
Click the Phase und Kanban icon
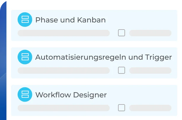click(x=25, y=20)
